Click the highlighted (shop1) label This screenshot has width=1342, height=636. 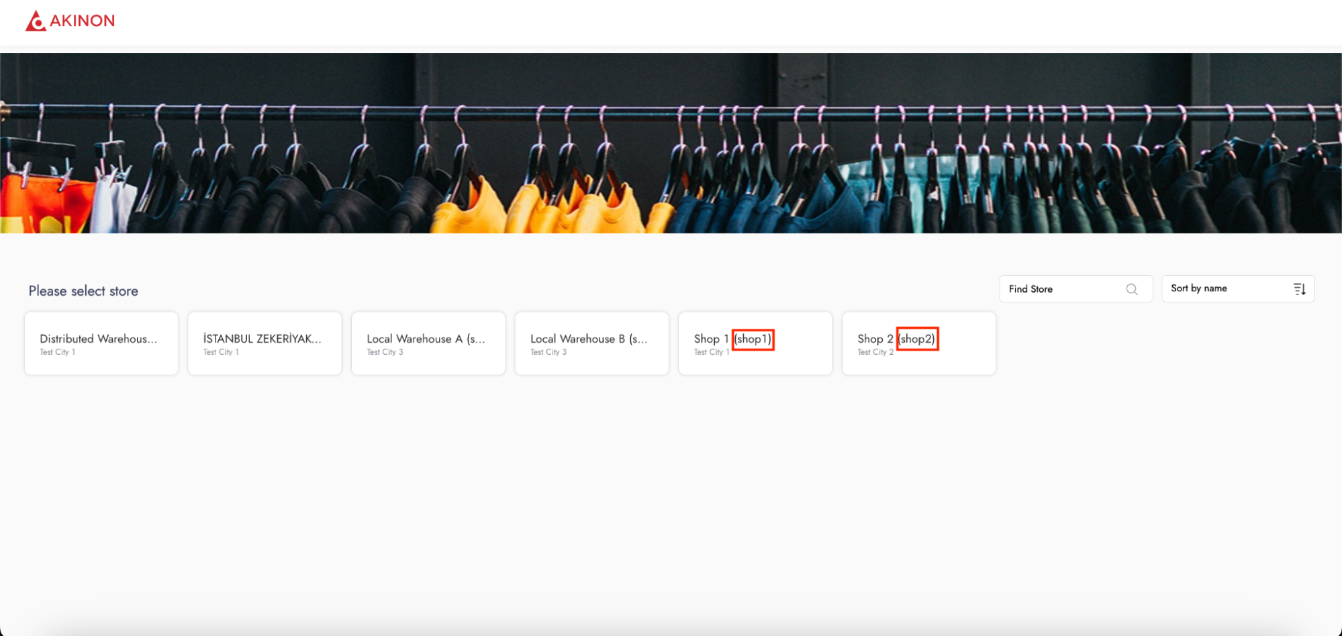coord(753,339)
